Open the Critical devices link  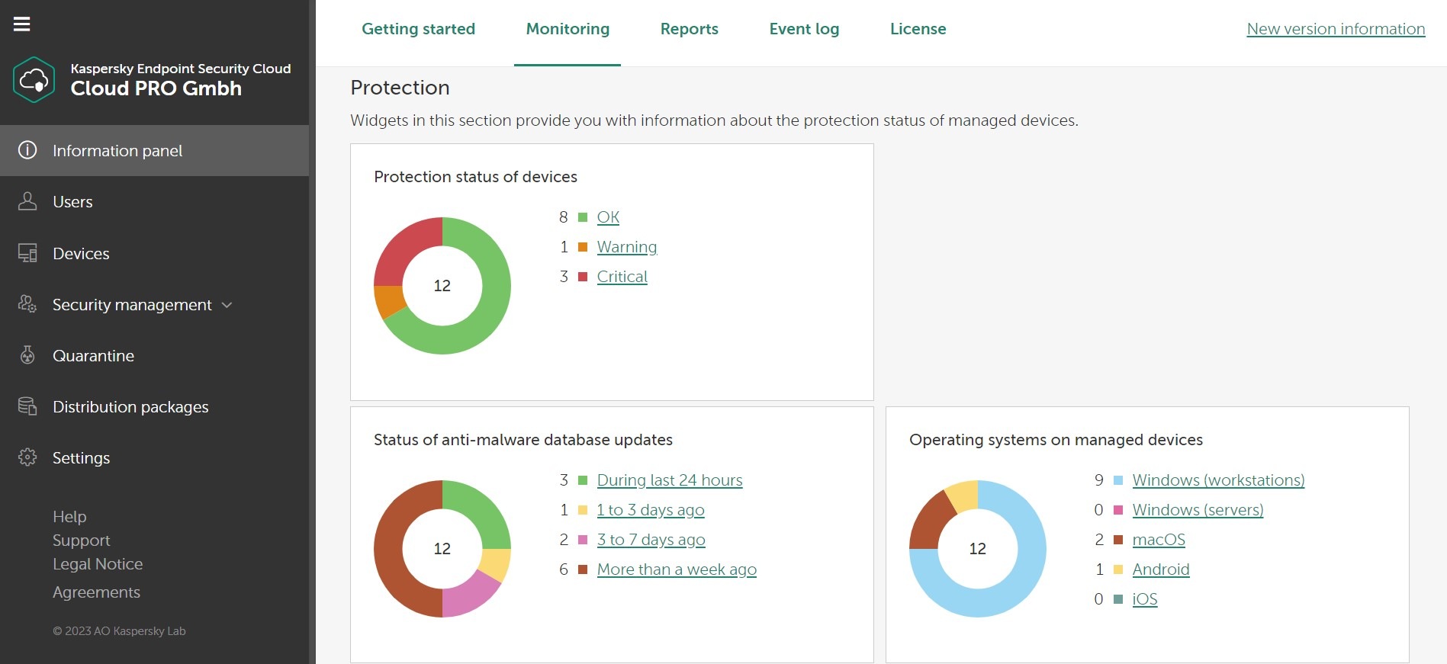622,277
